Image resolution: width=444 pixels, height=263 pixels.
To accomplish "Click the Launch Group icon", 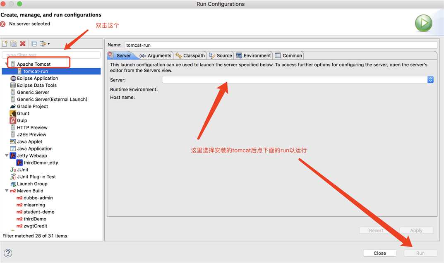I will click(x=13, y=184).
